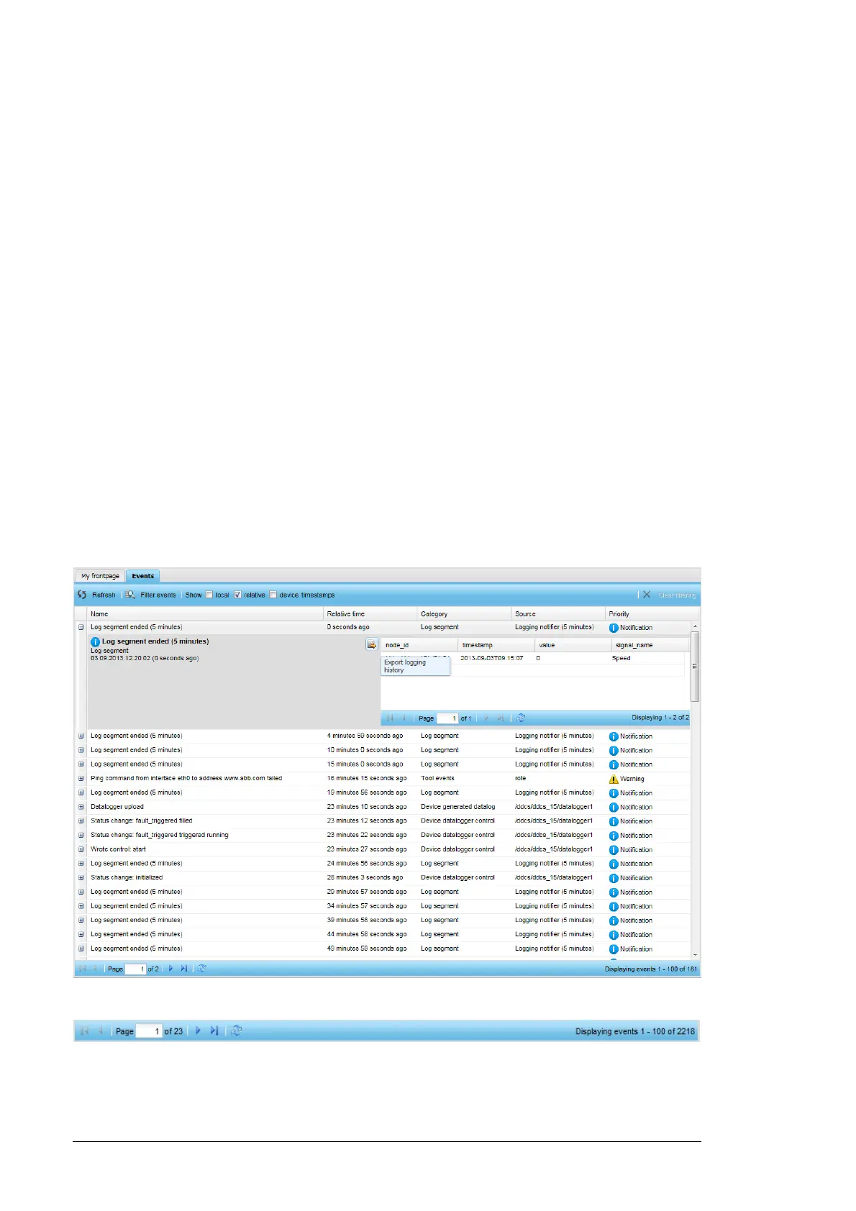856x1211 pixels.
Task: Click the 'Tool events' category cell
Action: point(437,778)
